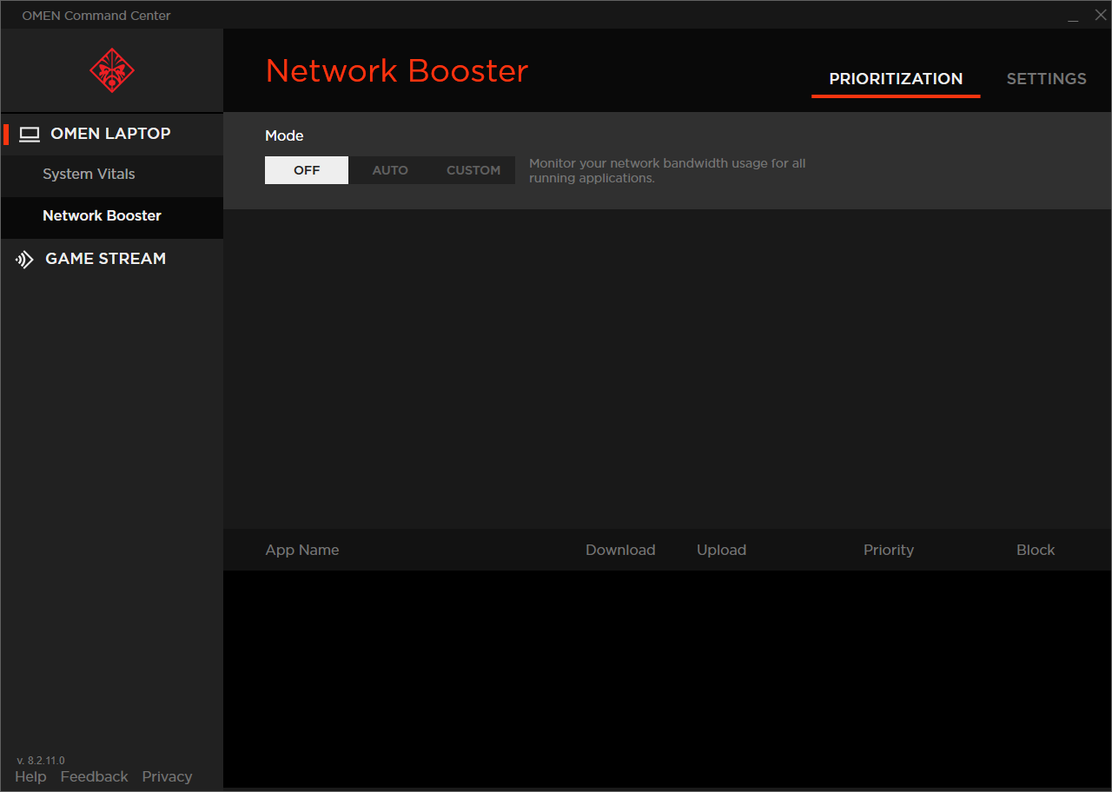Select Network Booster in the sidebar

pyautogui.click(x=102, y=215)
